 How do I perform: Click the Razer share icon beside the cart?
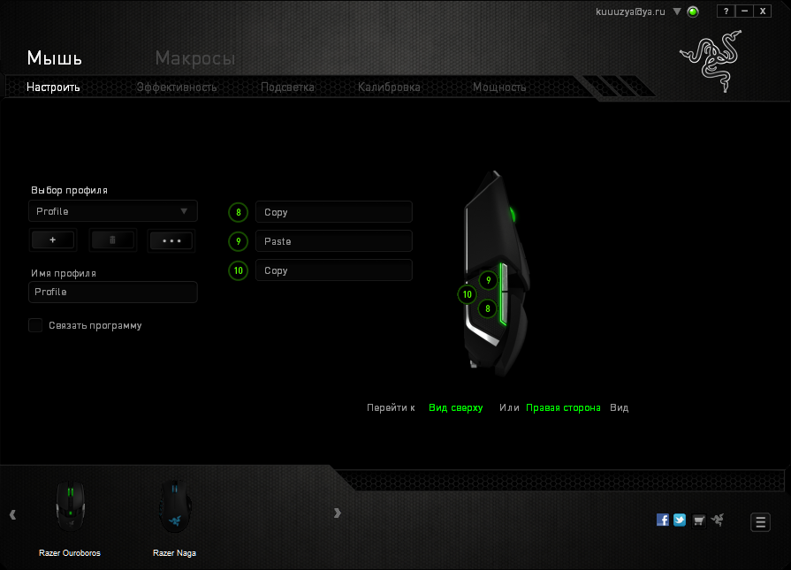717,520
